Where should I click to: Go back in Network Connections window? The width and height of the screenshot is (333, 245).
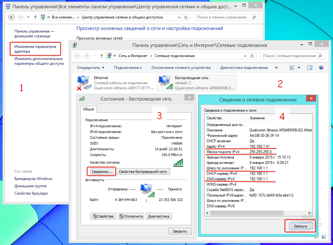pos(78,56)
